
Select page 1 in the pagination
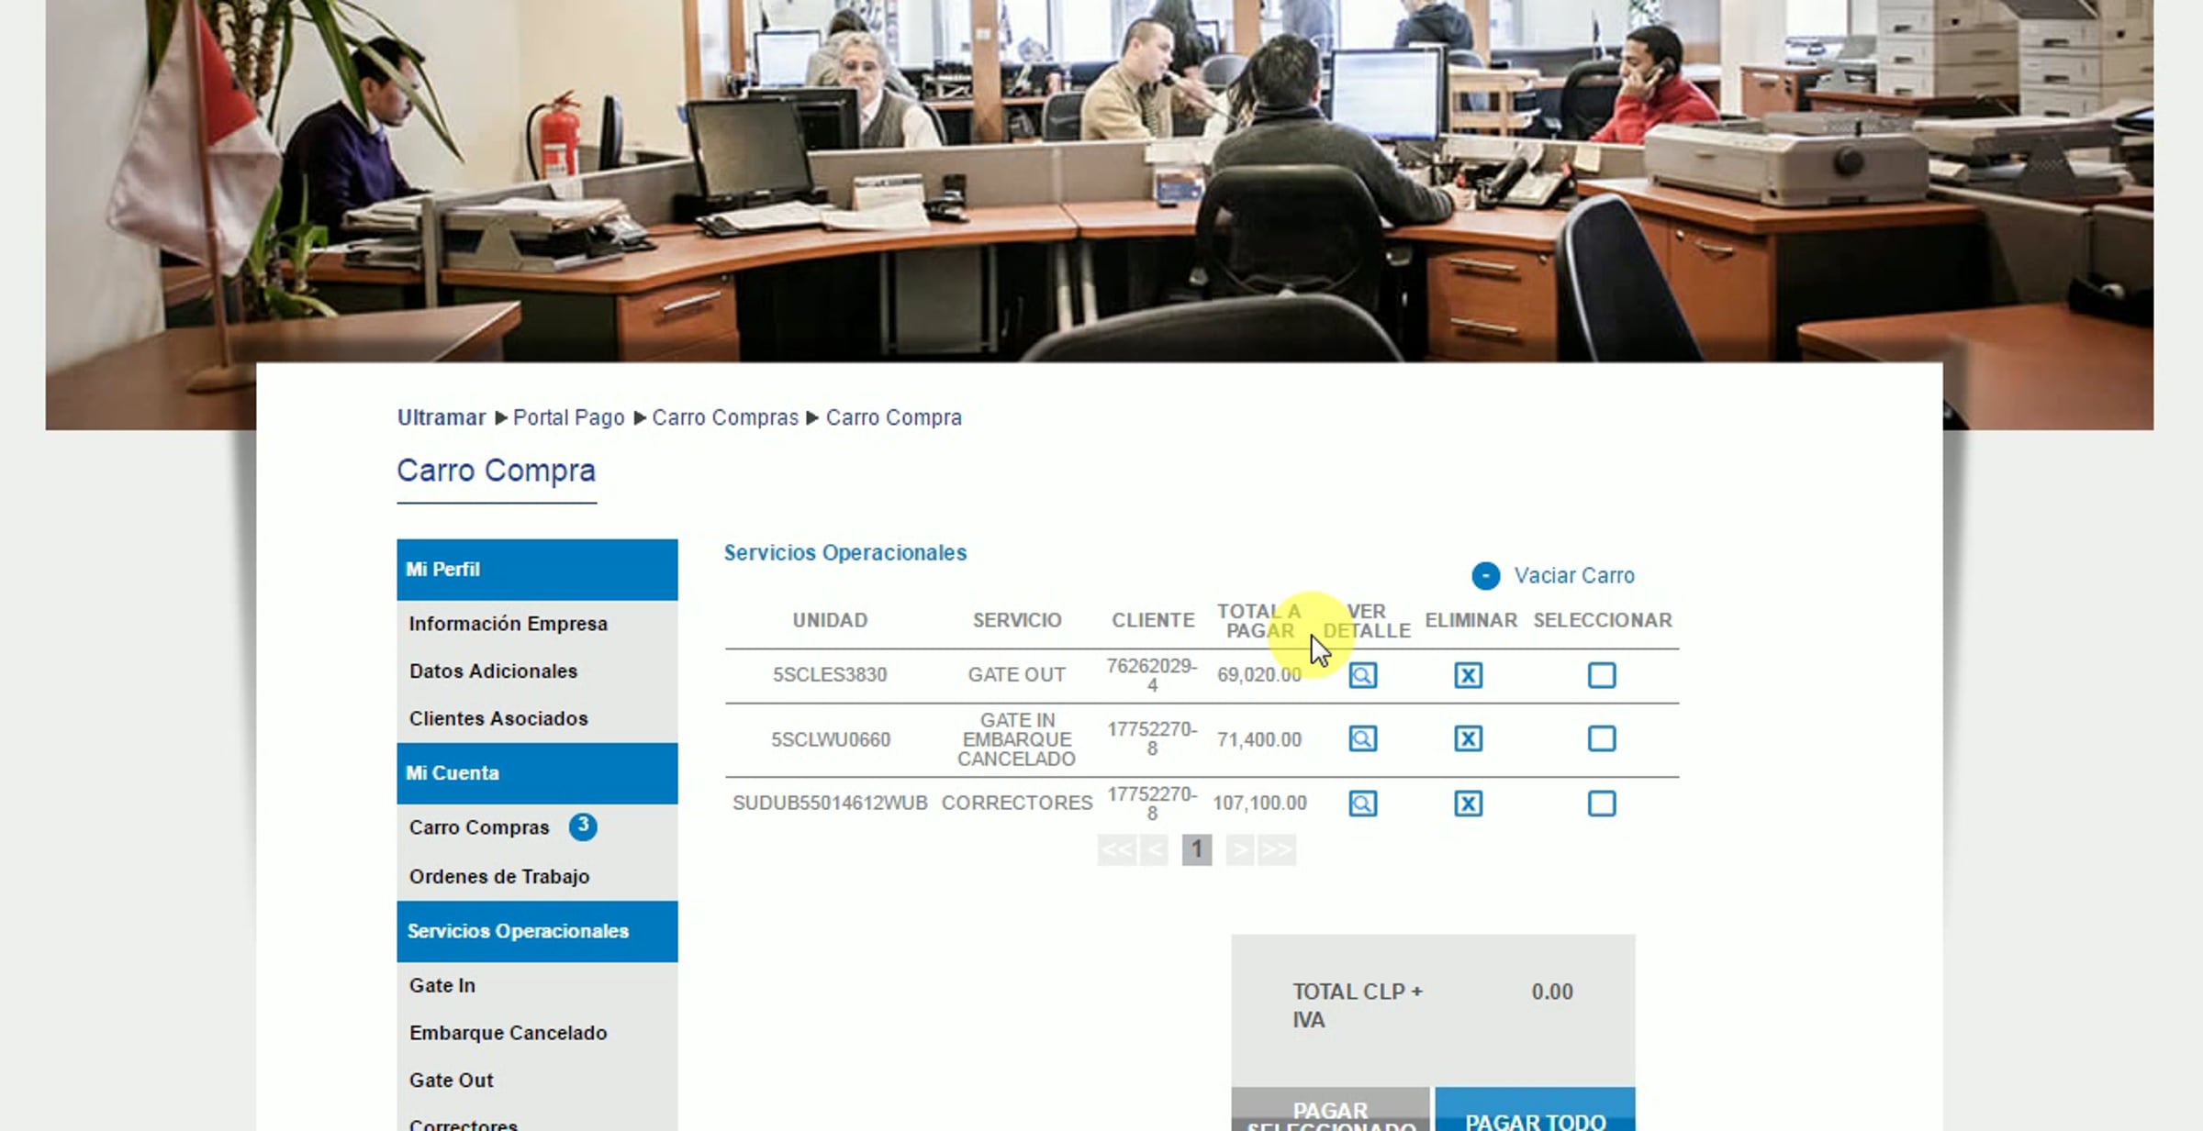tap(1196, 850)
